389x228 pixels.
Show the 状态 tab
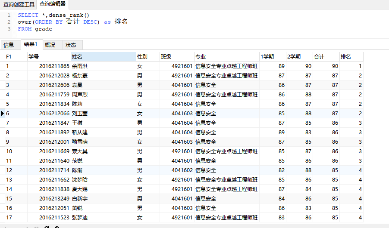click(x=72, y=45)
